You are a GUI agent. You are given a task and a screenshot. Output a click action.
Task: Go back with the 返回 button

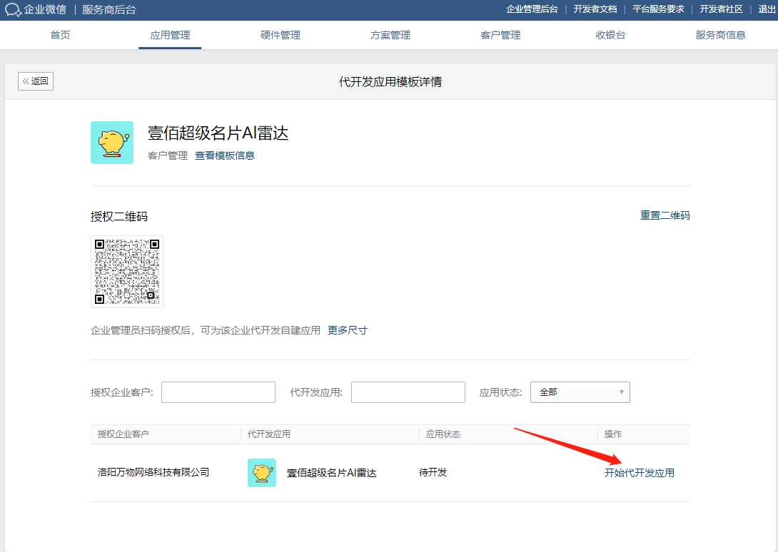pos(36,81)
